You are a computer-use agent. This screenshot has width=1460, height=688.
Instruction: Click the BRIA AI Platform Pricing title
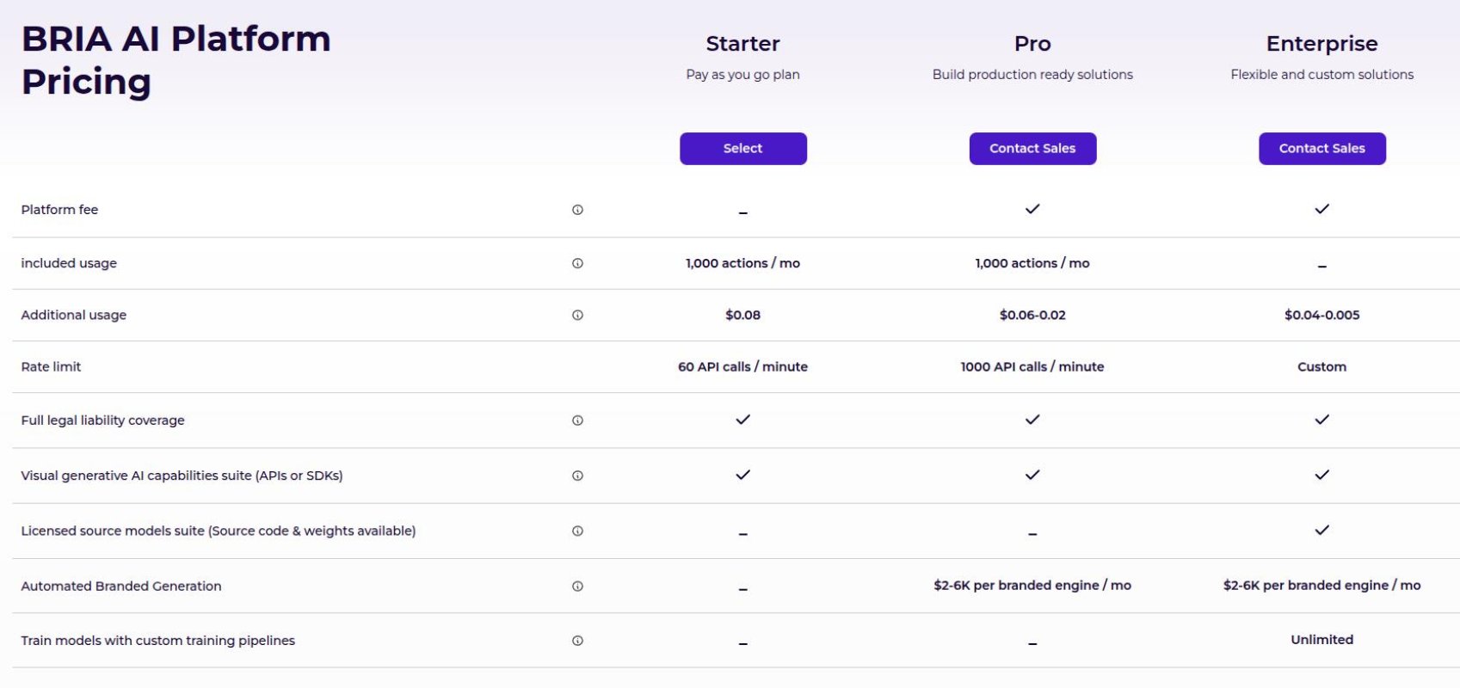click(x=176, y=60)
